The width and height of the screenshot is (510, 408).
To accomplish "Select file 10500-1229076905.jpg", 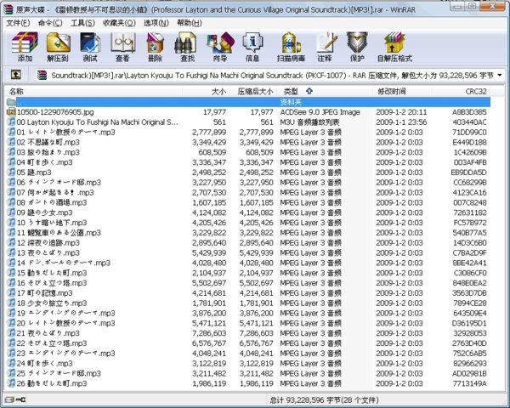I will 55,112.
